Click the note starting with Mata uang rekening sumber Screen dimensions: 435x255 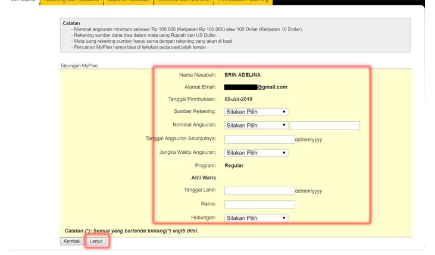(152, 41)
